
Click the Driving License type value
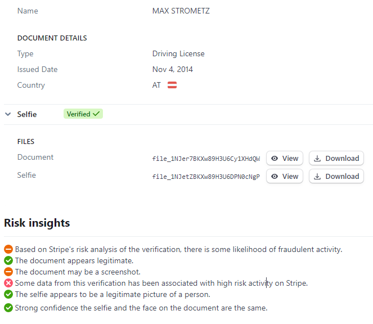(178, 54)
